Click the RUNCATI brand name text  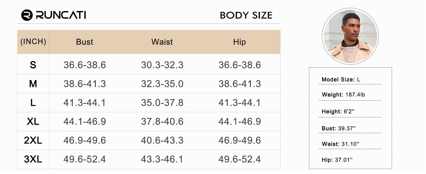point(61,15)
